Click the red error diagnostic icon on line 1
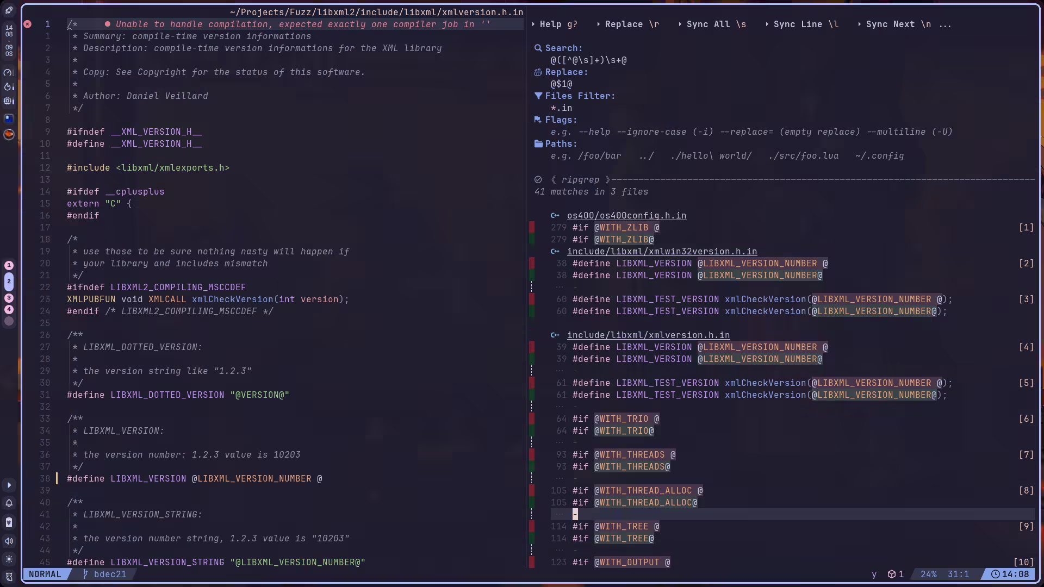This screenshot has height=587, width=1044. point(28,24)
